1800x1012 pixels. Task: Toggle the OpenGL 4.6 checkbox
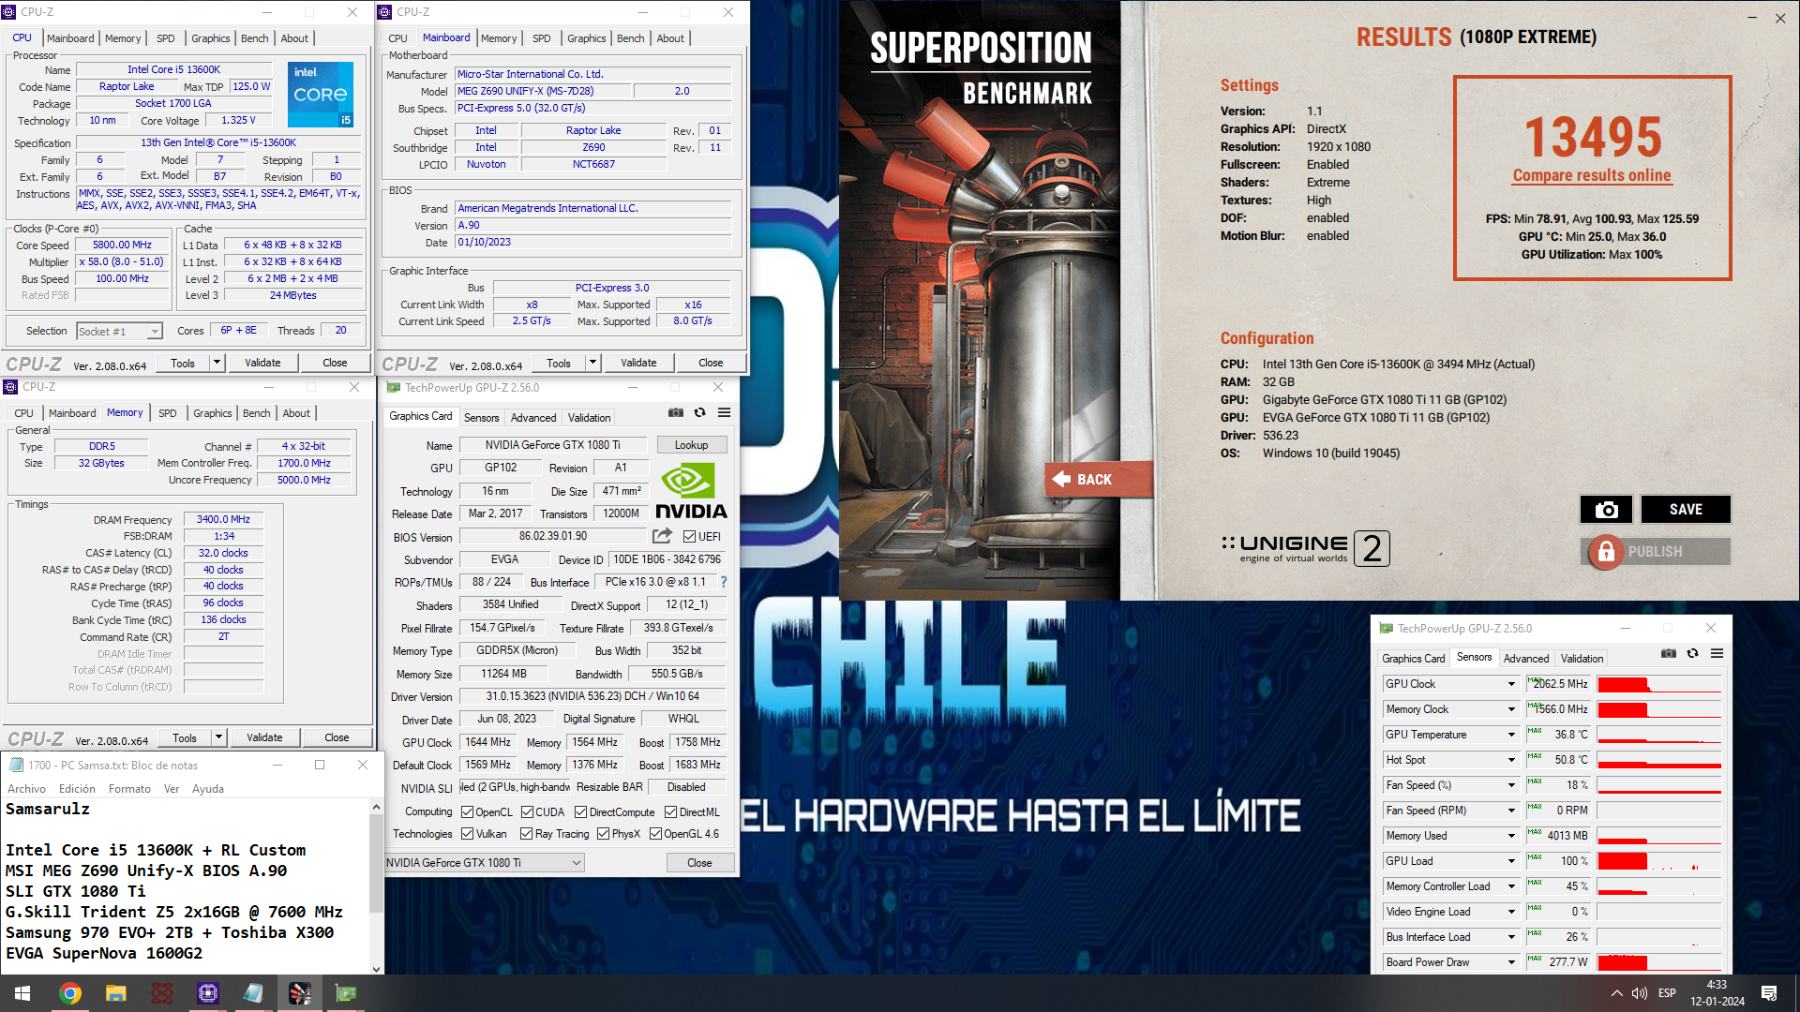655,834
